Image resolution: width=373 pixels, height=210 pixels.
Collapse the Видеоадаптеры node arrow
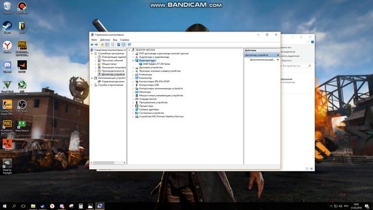(x=133, y=61)
